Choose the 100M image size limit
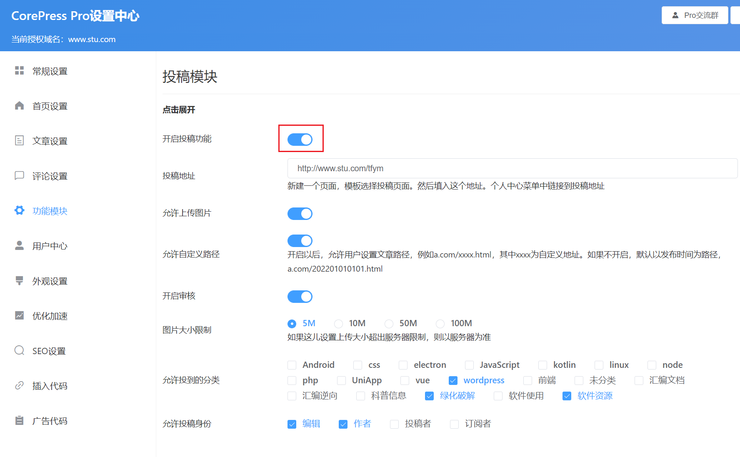Screen dimensions: 740x457 pos(440,324)
